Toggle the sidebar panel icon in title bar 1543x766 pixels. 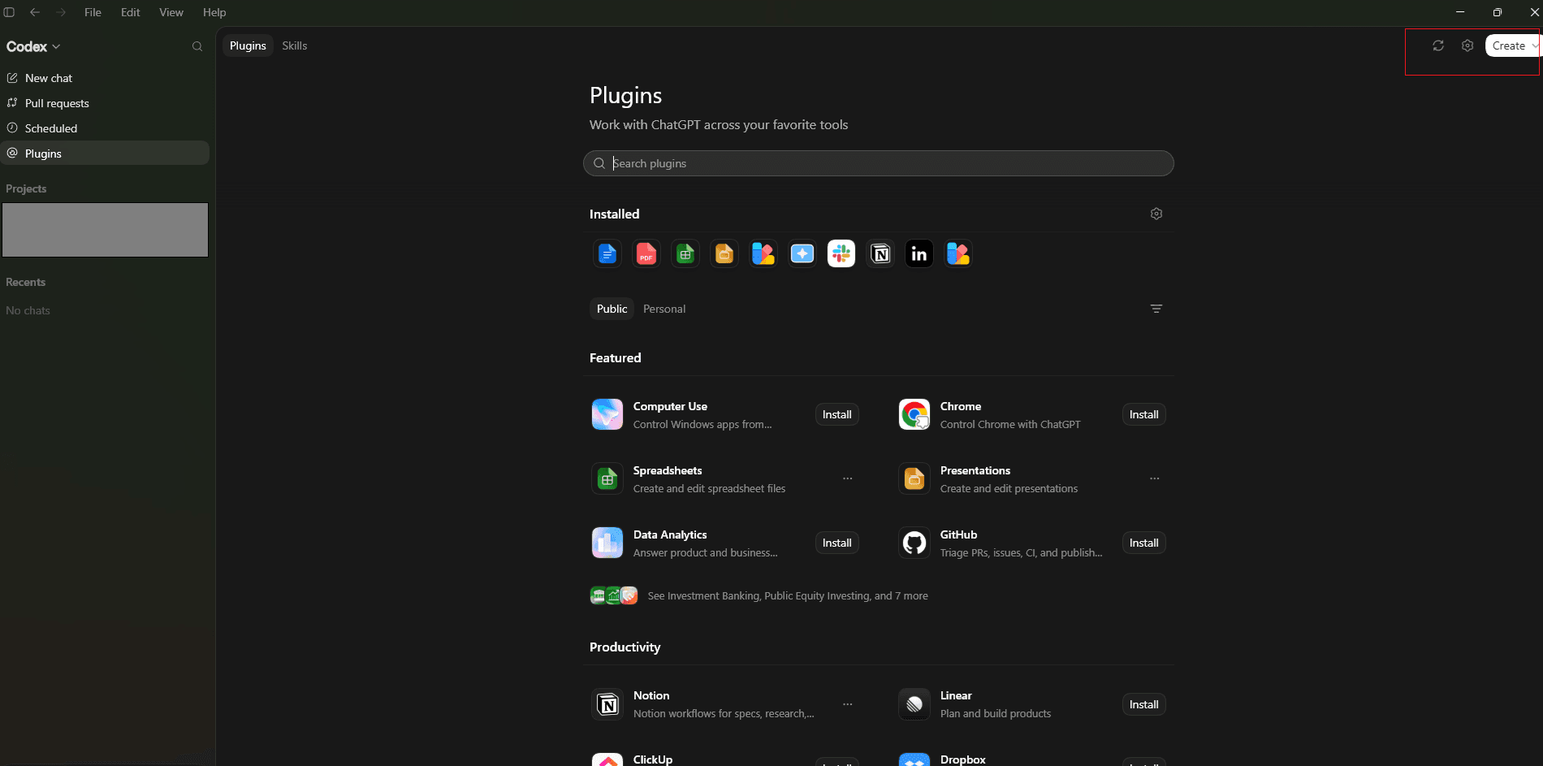(x=10, y=12)
